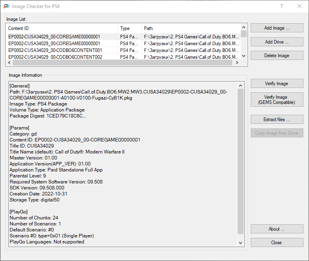
Task: Click the 'Number of Chunks: 24' line
Action: point(34,217)
